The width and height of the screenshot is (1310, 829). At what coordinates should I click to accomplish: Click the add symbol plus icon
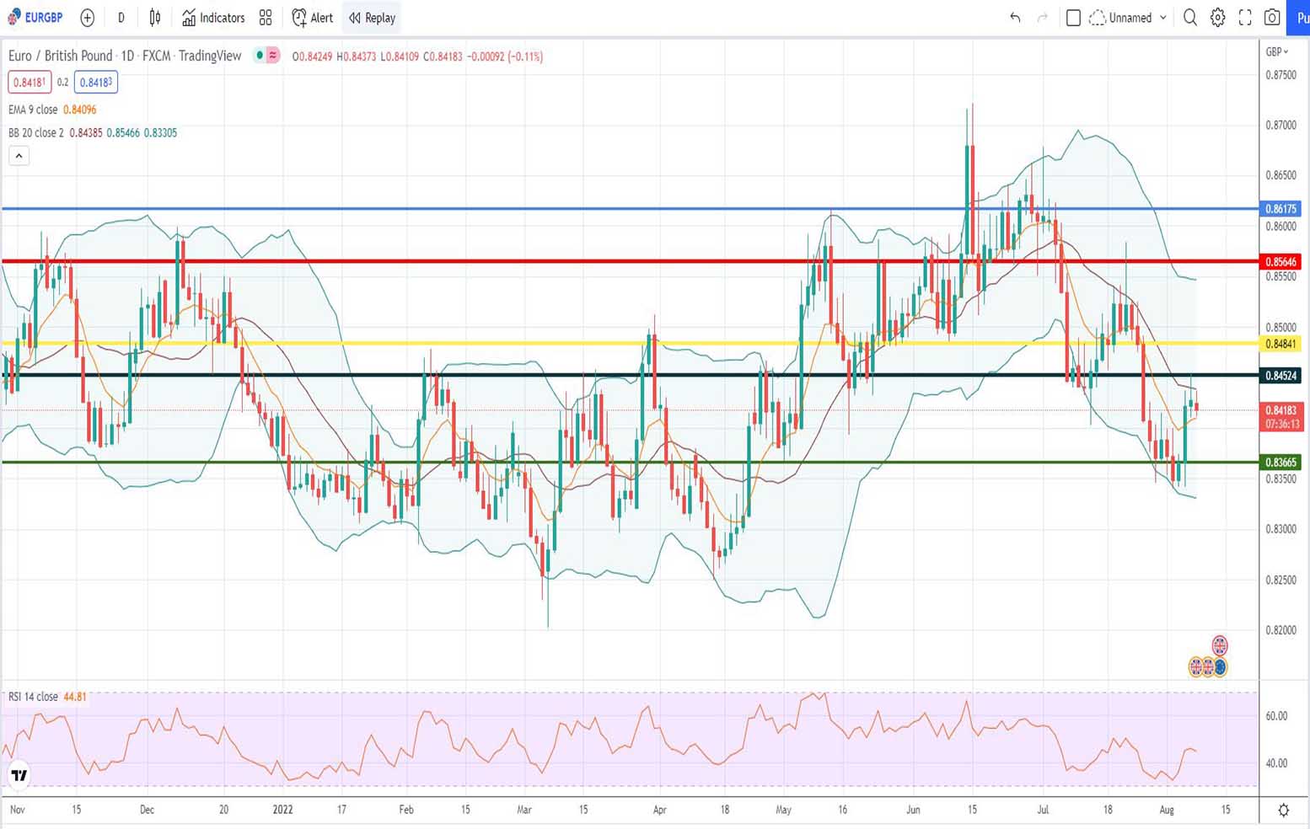click(x=87, y=18)
